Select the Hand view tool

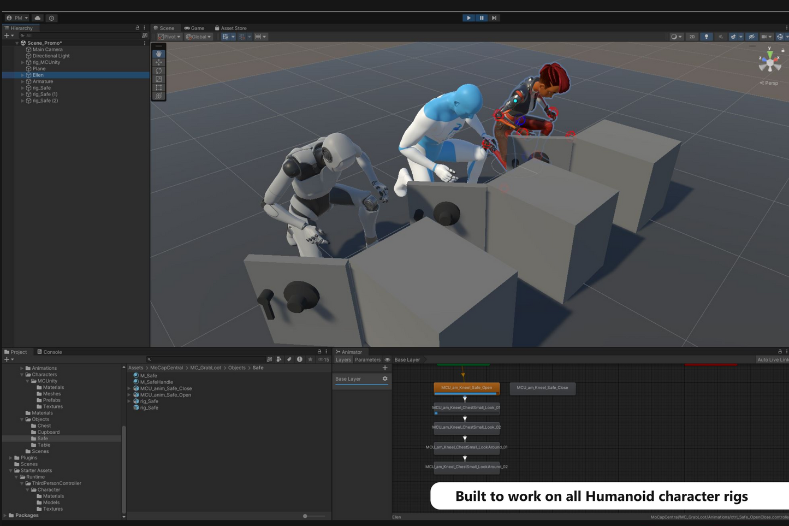tap(159, 54)
